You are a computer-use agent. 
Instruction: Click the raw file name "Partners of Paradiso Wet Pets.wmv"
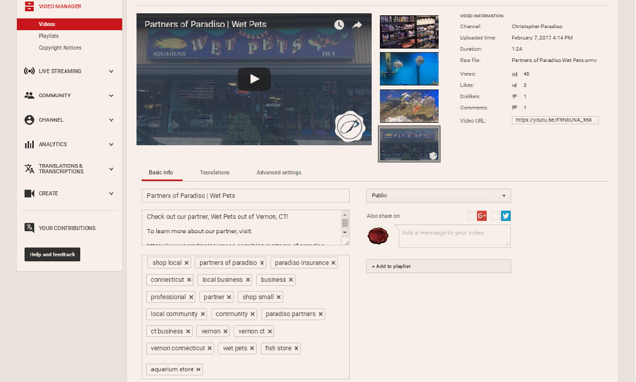coord(554,60)
